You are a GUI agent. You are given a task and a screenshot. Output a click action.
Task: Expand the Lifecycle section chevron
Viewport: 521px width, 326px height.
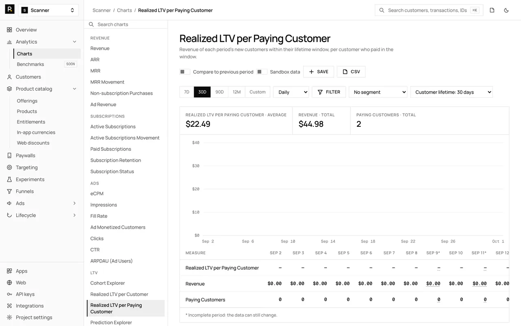(x=74, y=215)
